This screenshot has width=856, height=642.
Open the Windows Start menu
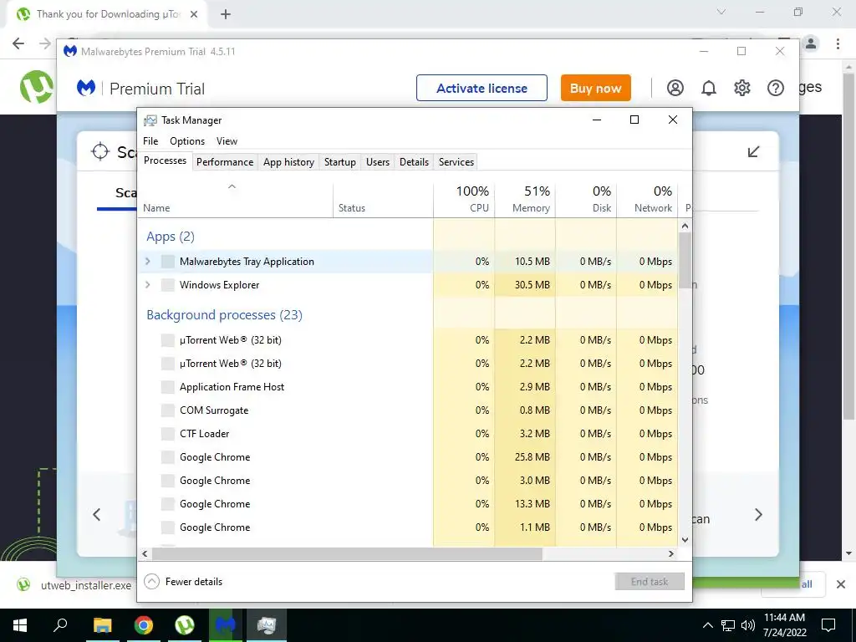coord(20,625)
